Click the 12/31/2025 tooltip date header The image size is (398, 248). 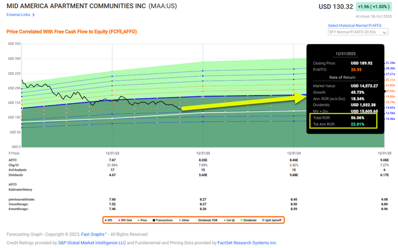[346, 53]
